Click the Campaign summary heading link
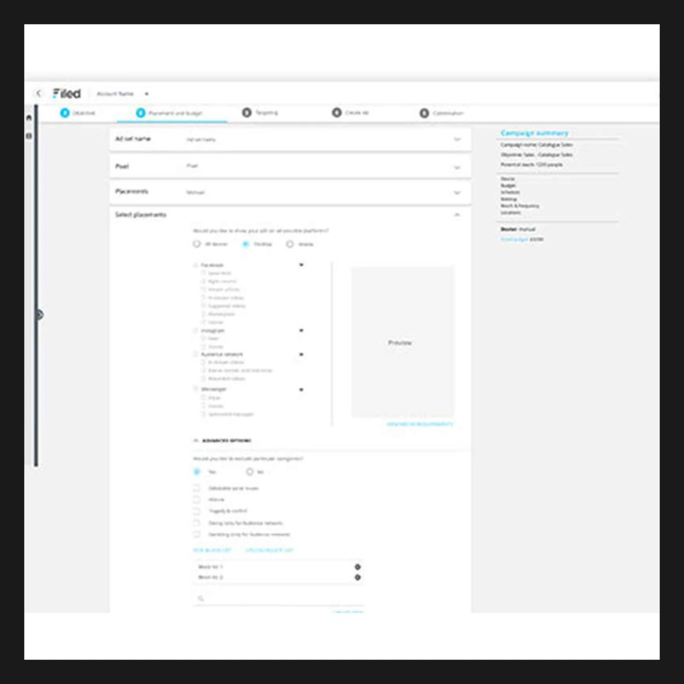This screenshot has width=684, height=684. click(534, 133)
